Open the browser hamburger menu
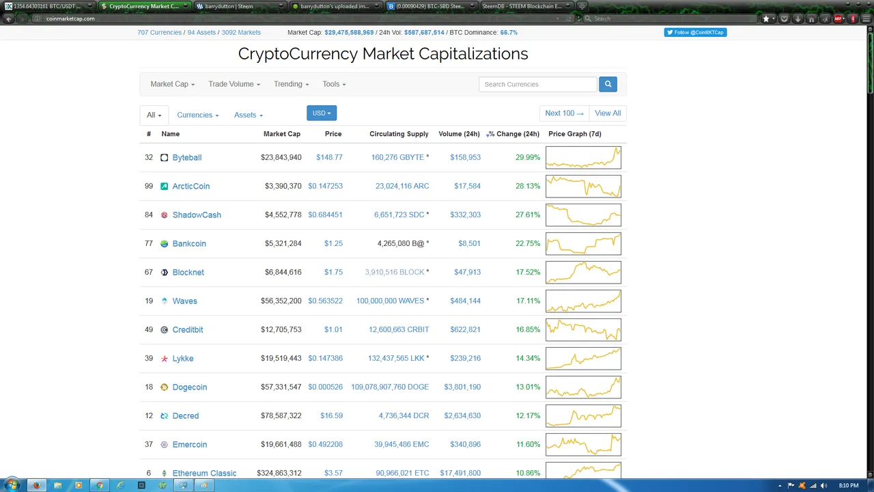 click(866, 18)
